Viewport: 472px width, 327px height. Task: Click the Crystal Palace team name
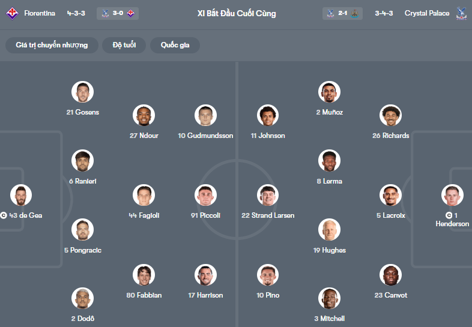pos(426,13)
